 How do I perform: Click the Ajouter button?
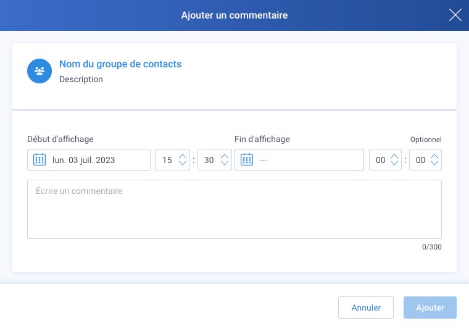pyautogui.click(x=430, y=308)
